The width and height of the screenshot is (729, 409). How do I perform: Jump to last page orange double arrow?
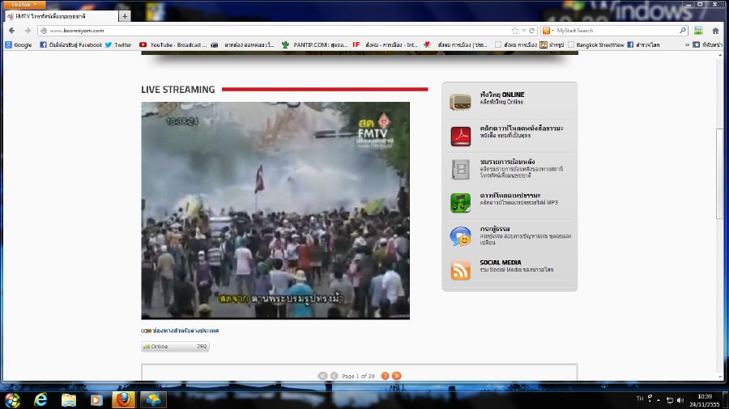pos(396,376)
